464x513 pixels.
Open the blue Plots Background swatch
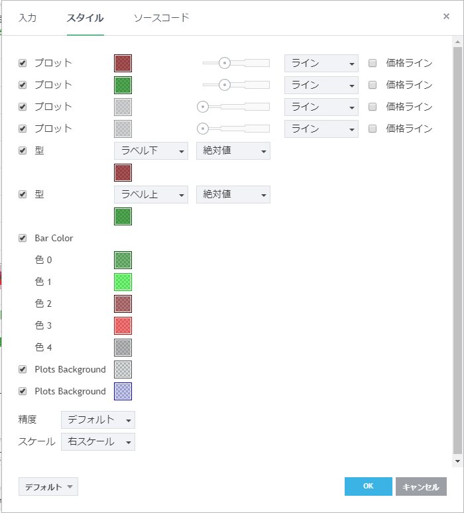123,391
